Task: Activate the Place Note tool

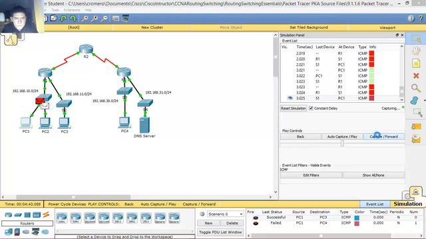Action: point(415,64)
